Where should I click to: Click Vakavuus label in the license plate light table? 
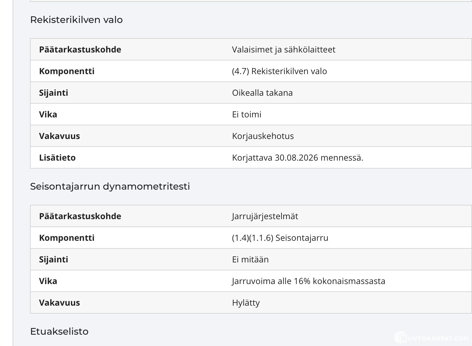[59, 136]
